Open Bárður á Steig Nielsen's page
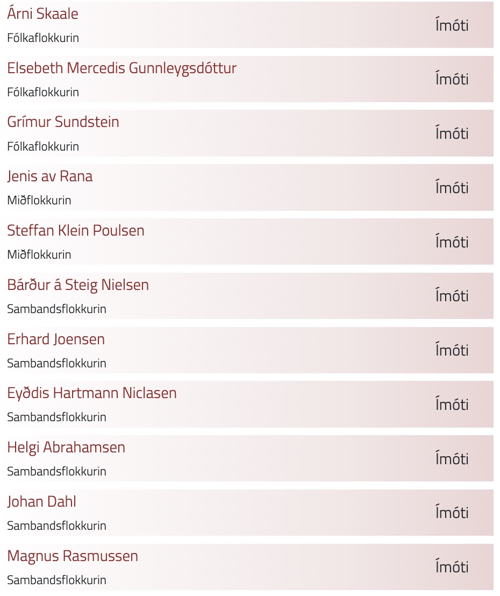Image resolution: width=500 pixels, height=596 pixels. (78, 285)
